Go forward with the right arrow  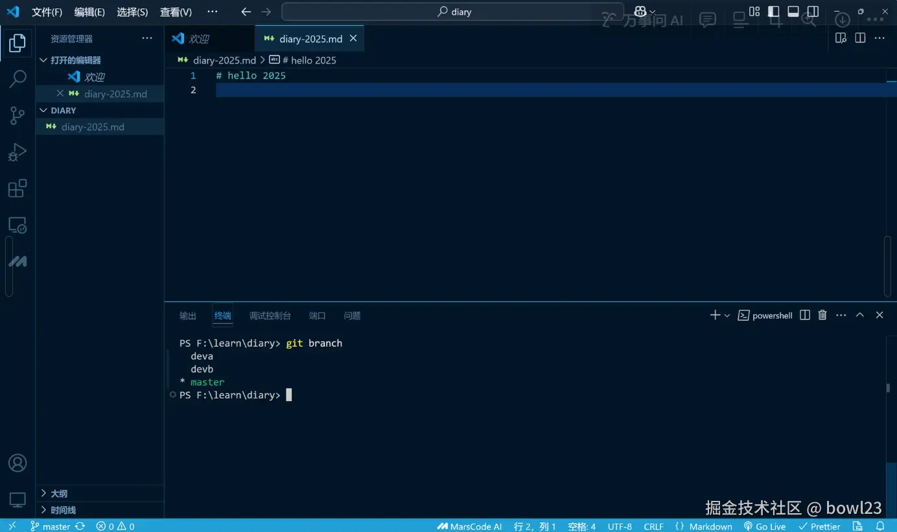(x=266, y=12)
